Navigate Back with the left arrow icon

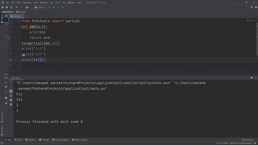pyautogui.click(x=17, y=7)
